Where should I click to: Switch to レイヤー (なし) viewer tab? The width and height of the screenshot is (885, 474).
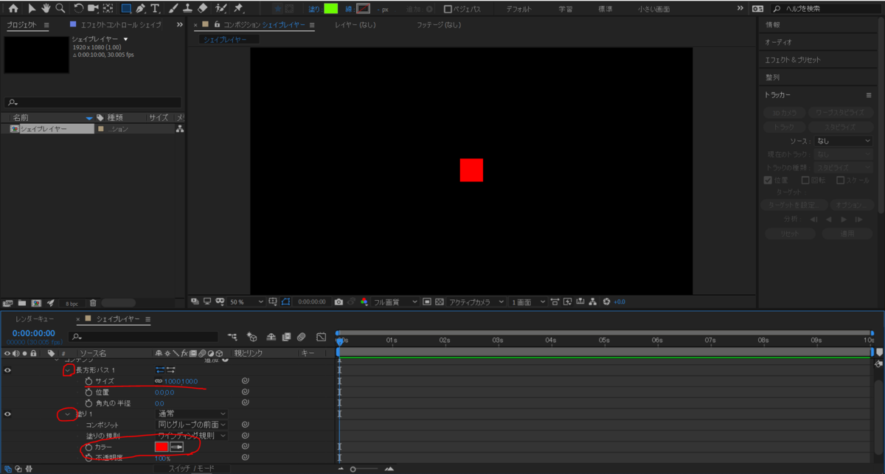pyautogui.click(x=357, y=24)
